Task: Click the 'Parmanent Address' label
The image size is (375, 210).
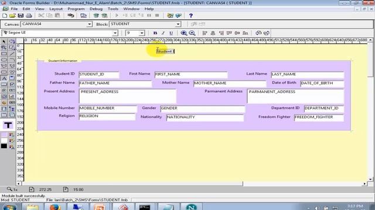Action: click(223, 91)
